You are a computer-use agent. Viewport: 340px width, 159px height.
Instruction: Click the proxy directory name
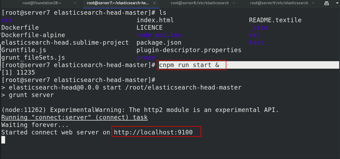(x=146, y=58)
